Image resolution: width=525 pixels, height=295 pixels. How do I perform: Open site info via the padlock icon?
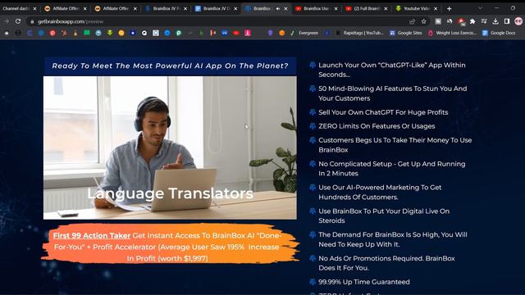[x=32, y=21]
